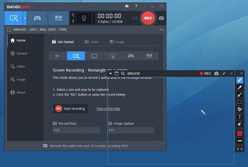The height and width of the screenshot is (167, 248).
Task: Open General settings in the sidebar
Action: pos(22,53)
